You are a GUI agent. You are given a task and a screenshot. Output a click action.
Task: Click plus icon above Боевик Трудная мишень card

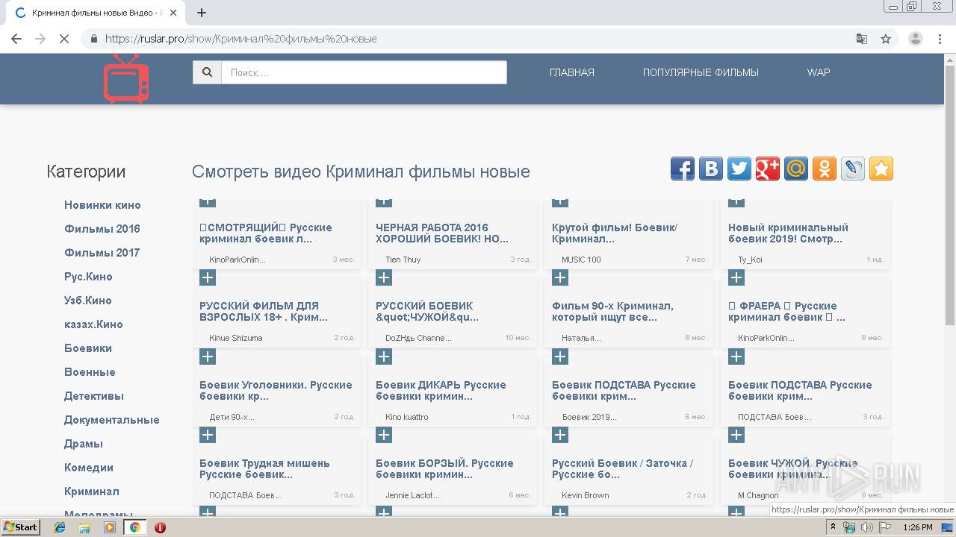208,435
